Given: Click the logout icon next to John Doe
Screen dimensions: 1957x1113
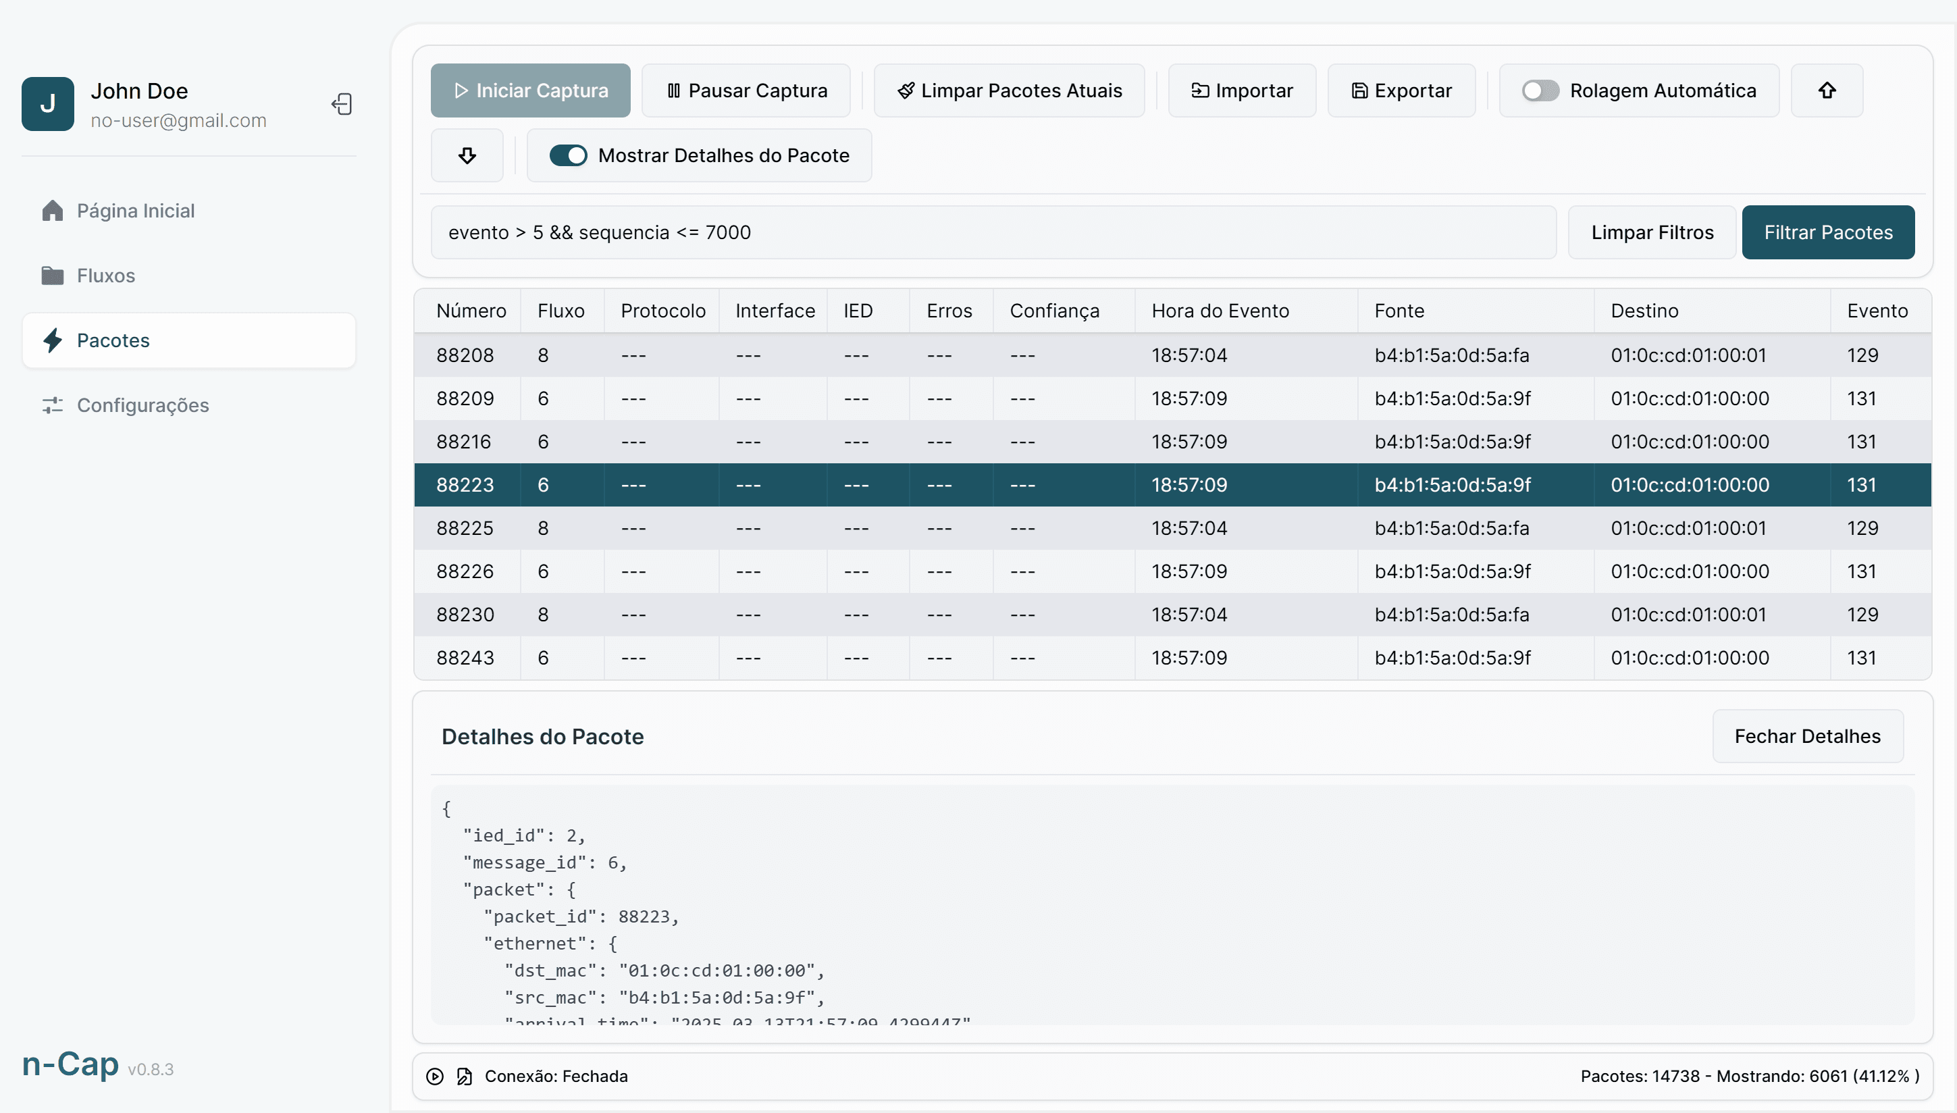Looking at the screenshot, I should [x=342, y=104].
